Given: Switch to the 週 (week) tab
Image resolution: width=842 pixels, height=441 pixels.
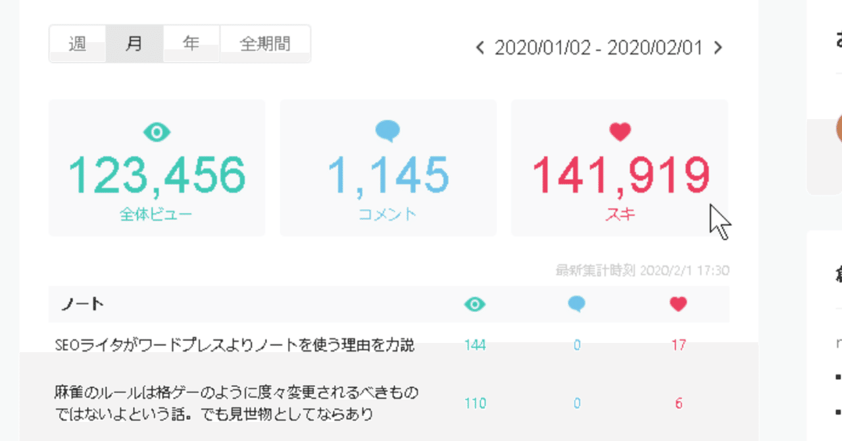Looking at the screenshot, I should pyautogui.click(x=77, y=43).
